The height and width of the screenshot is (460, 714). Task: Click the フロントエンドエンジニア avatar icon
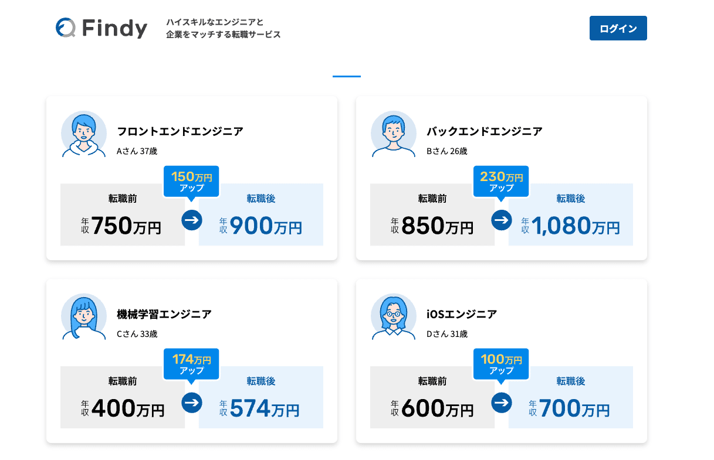point(84,134)
